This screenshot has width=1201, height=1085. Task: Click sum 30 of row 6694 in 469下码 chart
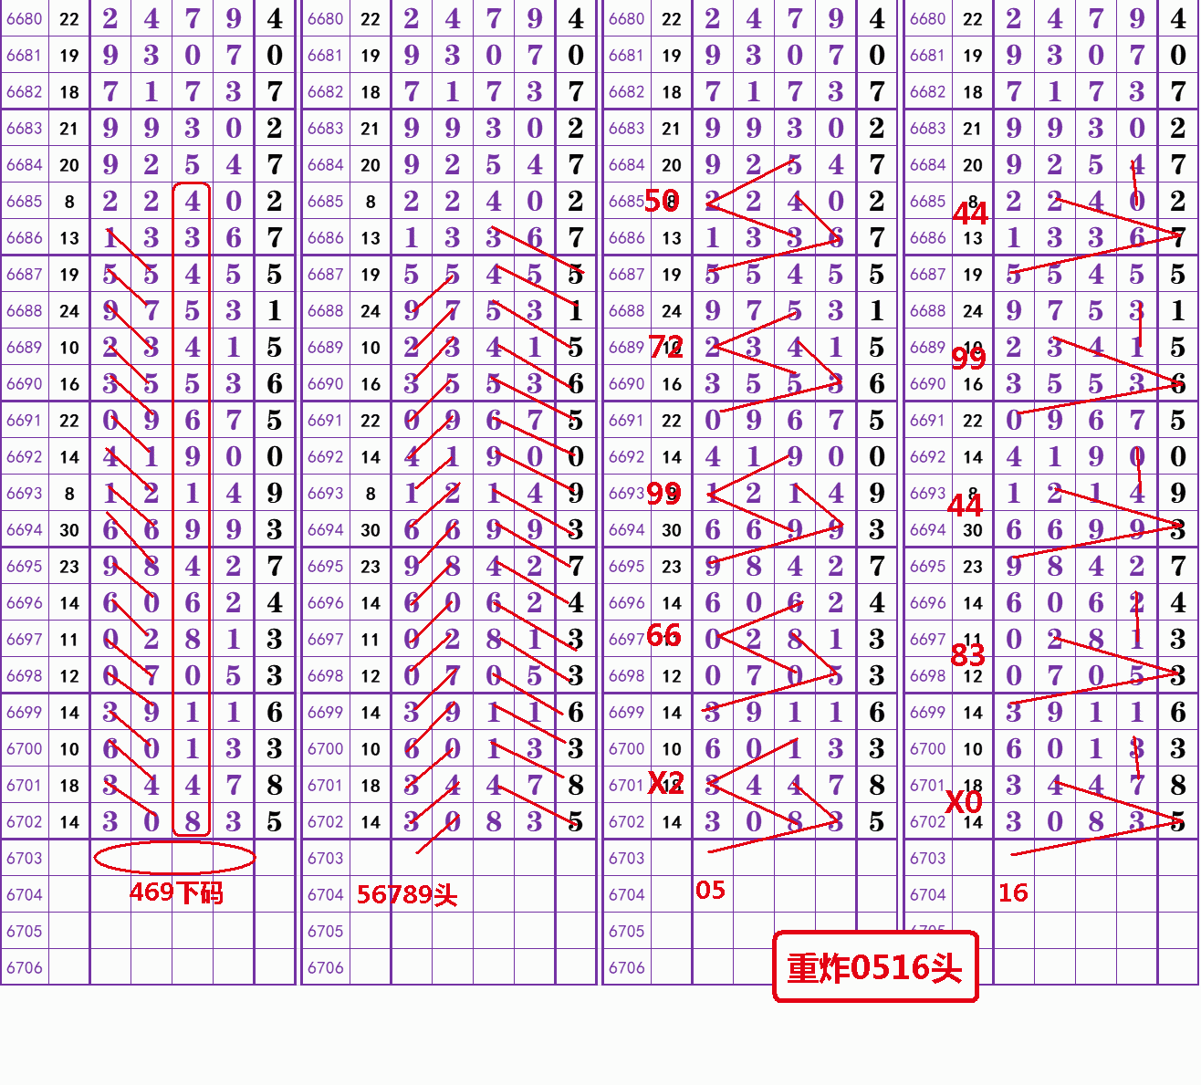click(69, 529)
